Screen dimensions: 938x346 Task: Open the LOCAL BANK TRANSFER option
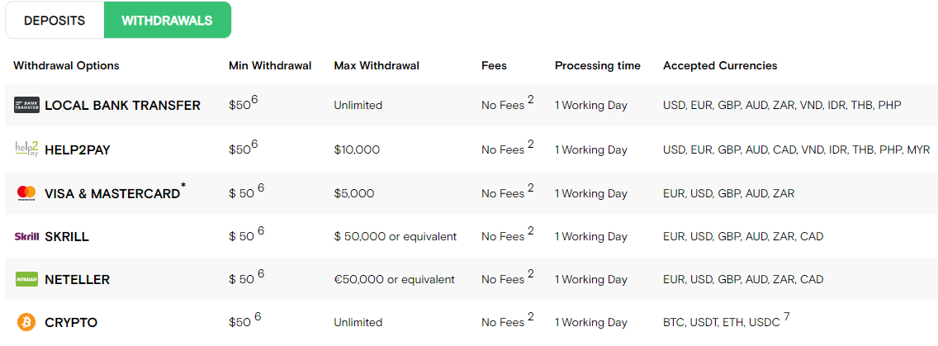pyautogui.click(x=123, y=106)
